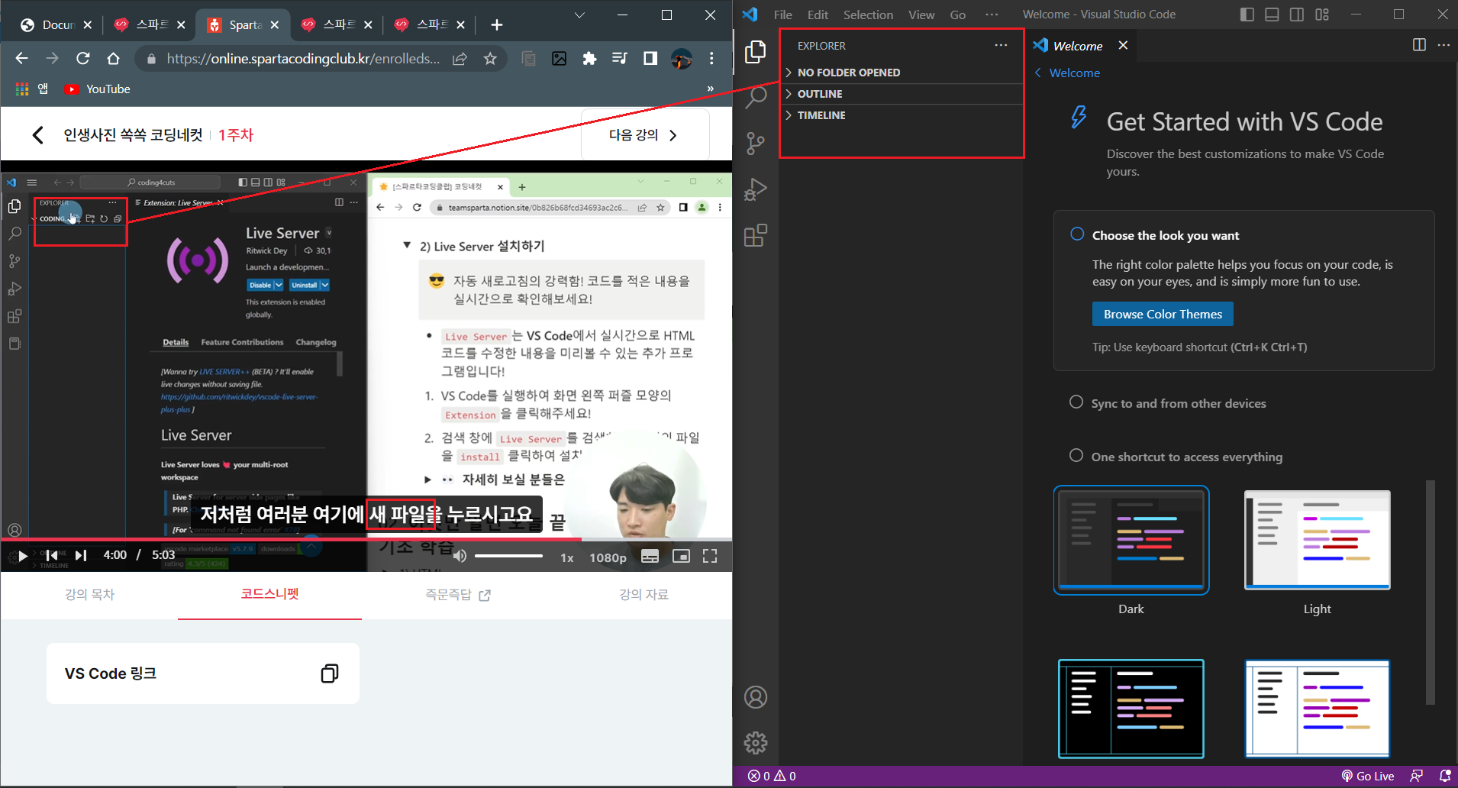Click Go Live in the status bar
Image resolution: width=1458 pixels, height=788 pixels.
coord(1368,776)
